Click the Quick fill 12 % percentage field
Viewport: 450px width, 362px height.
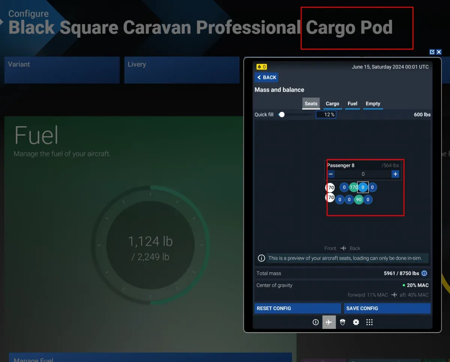pos(326,115)
